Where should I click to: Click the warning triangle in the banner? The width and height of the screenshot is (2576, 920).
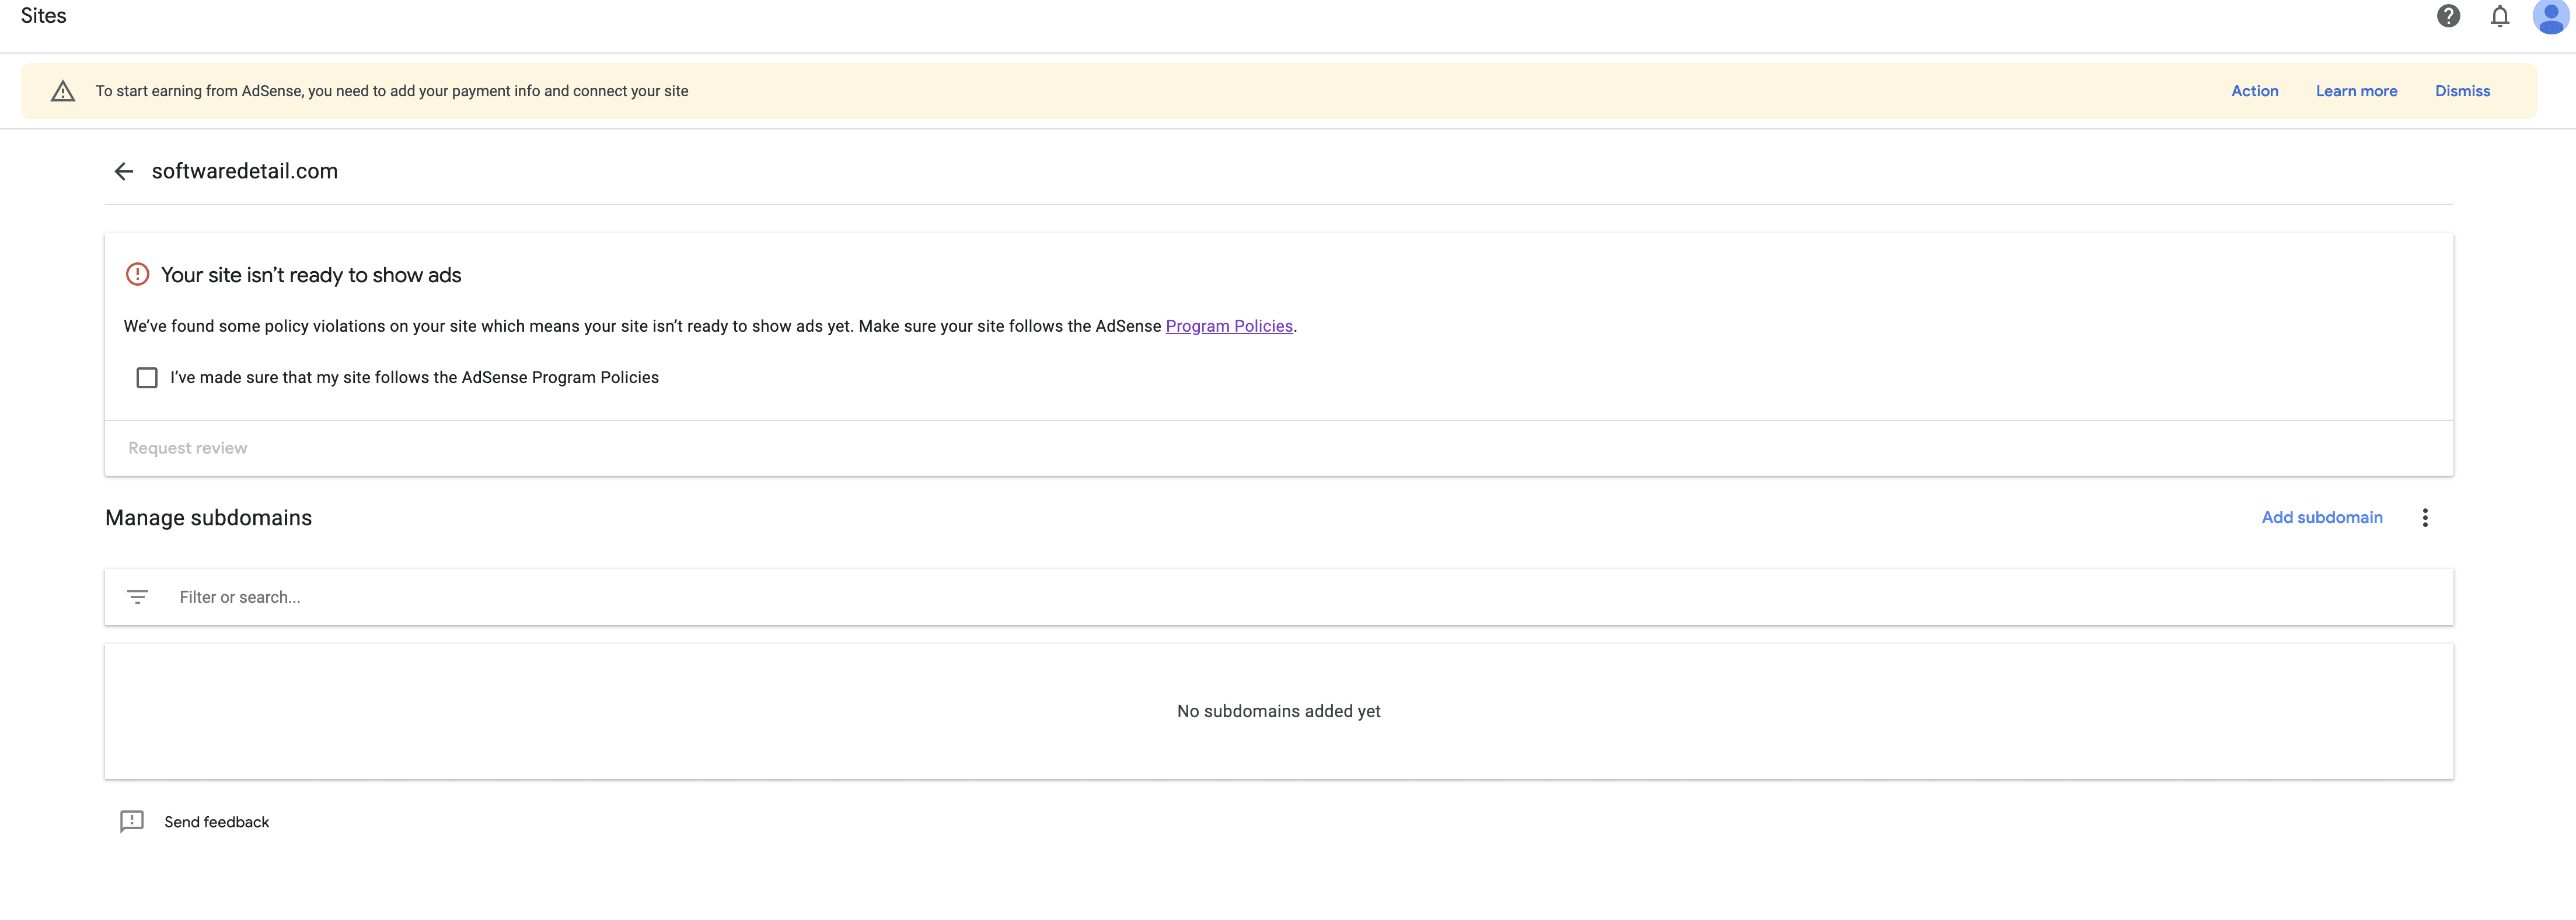pyautogui.click(x=63, y=92)
